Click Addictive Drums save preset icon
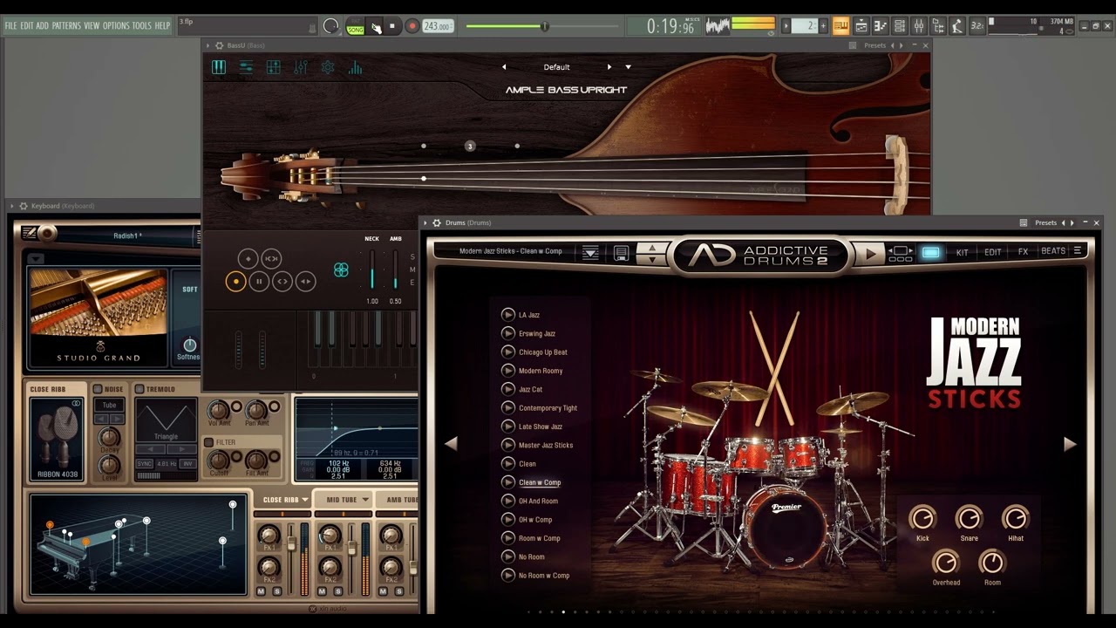 [621, 252]
